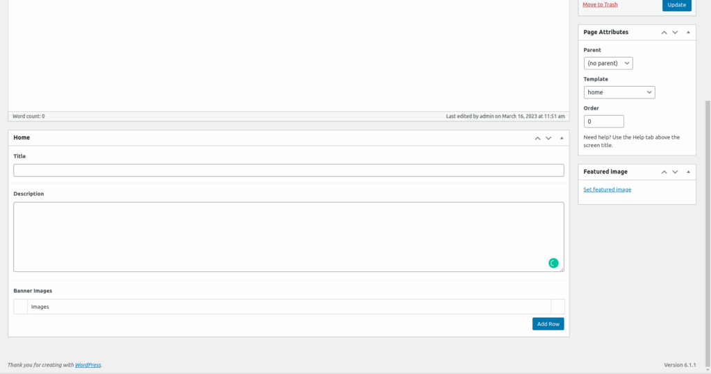Collapse the Home panel toggle triangle

(x=562, y=138)
